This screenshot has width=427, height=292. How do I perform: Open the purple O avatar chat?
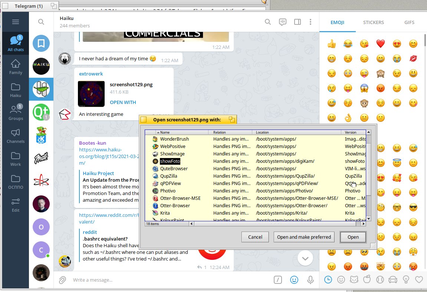(41, 227)
